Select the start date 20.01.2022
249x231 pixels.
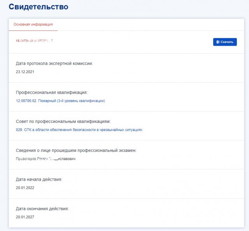coord(25,188)
